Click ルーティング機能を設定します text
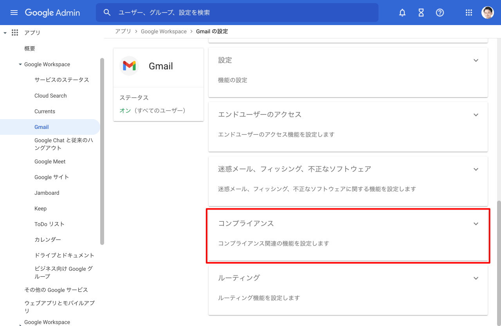The image size is (501, 326). point(259,298)
